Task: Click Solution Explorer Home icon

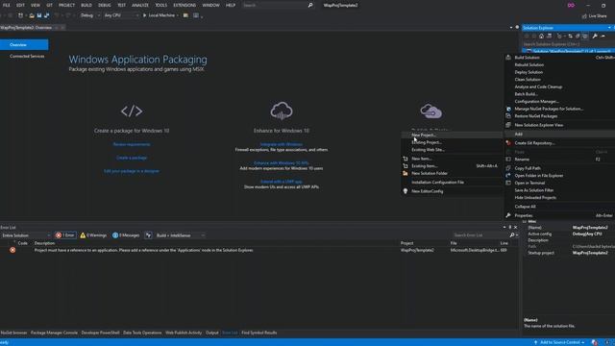Action: [541, 37]
